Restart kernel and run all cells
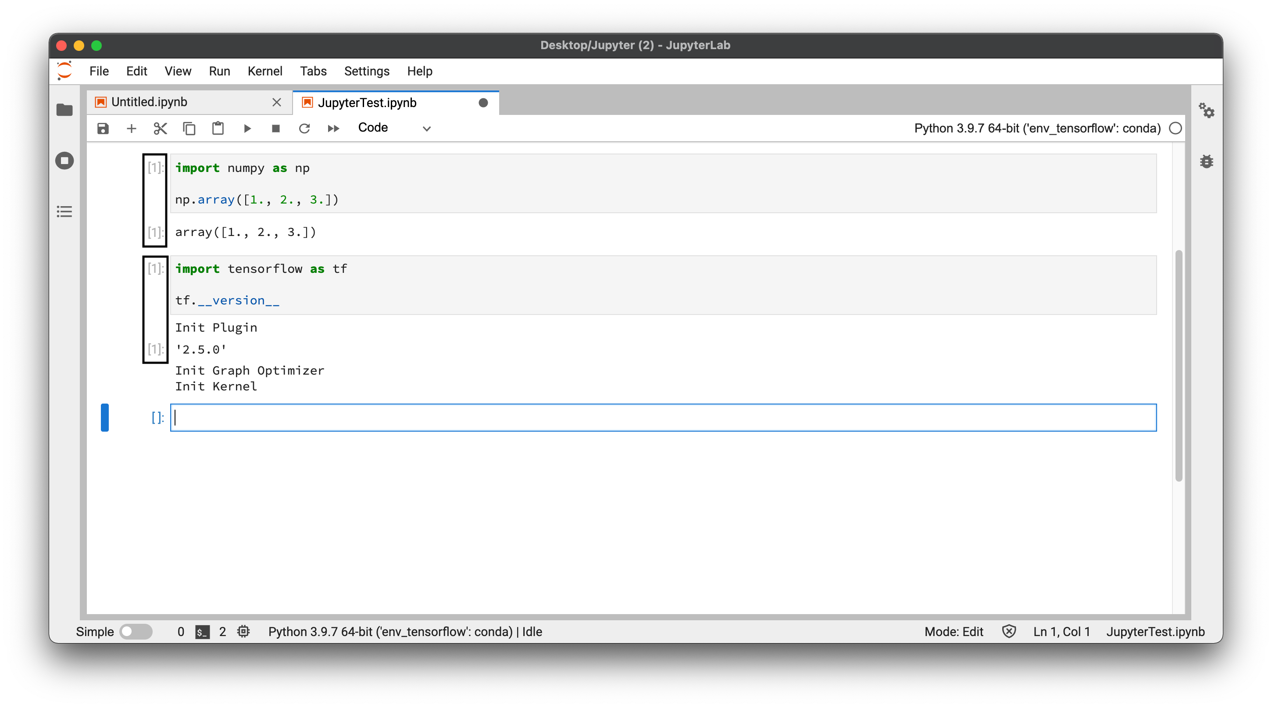This screenshot has height=708, width=1272. point(333,129)
